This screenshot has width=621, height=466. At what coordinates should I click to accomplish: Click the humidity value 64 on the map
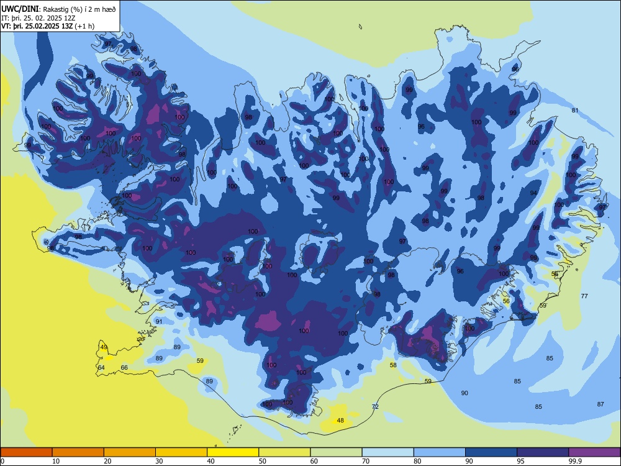[x=101, y=367]
